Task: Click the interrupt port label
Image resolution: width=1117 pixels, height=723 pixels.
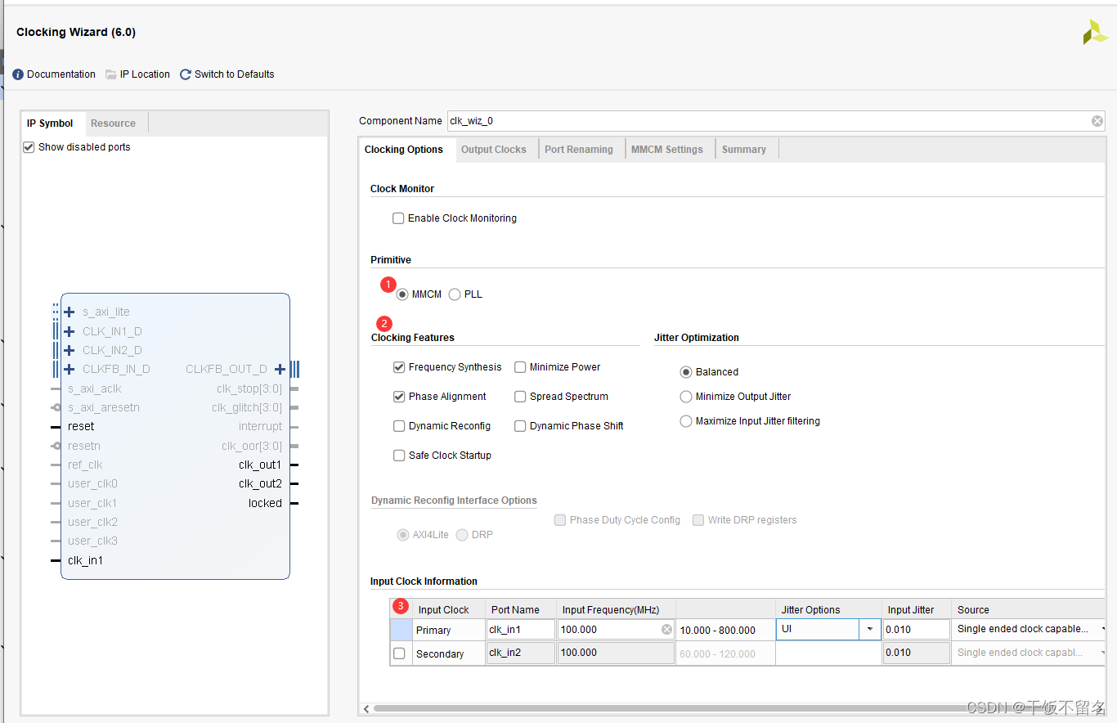Action: (260, 426)
